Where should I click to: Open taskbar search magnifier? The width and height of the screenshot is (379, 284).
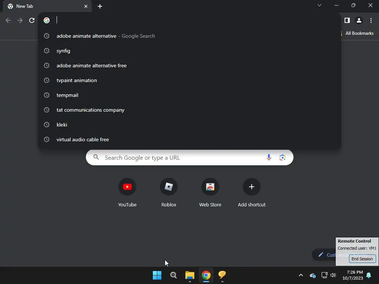click(173, 275)
